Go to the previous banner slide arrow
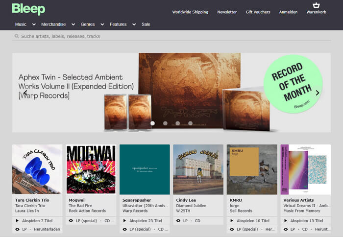Image resolution: width=343 pixels, height=237 pixels. 25,93
